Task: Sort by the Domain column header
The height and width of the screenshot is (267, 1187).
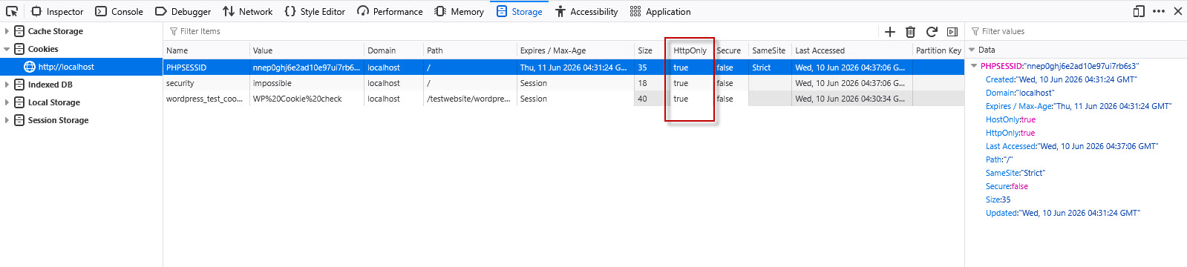Action: click(x=393, y=50)
